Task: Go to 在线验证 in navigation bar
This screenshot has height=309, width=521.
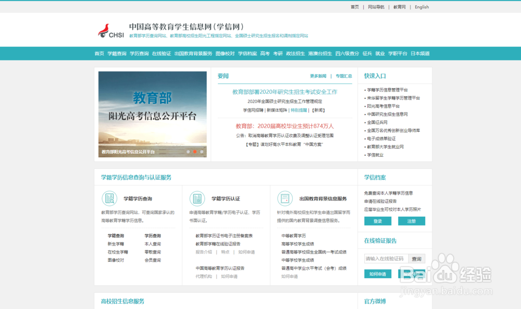Action: tap(161, 54)
